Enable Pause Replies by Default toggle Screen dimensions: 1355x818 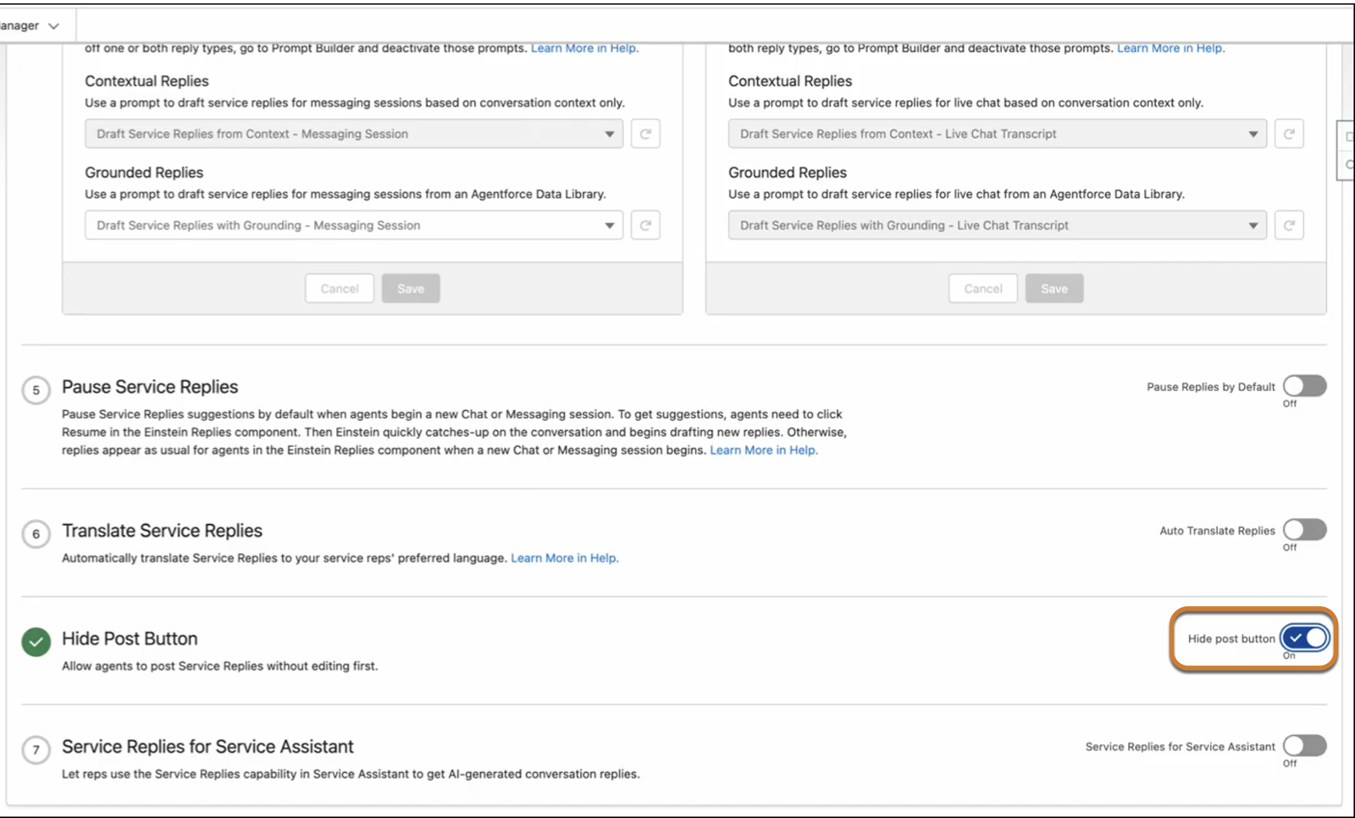pos(1304,386)
